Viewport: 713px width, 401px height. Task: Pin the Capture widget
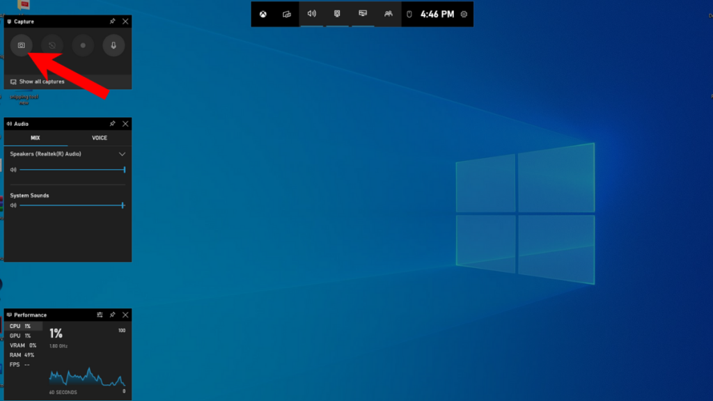[112, 22]
